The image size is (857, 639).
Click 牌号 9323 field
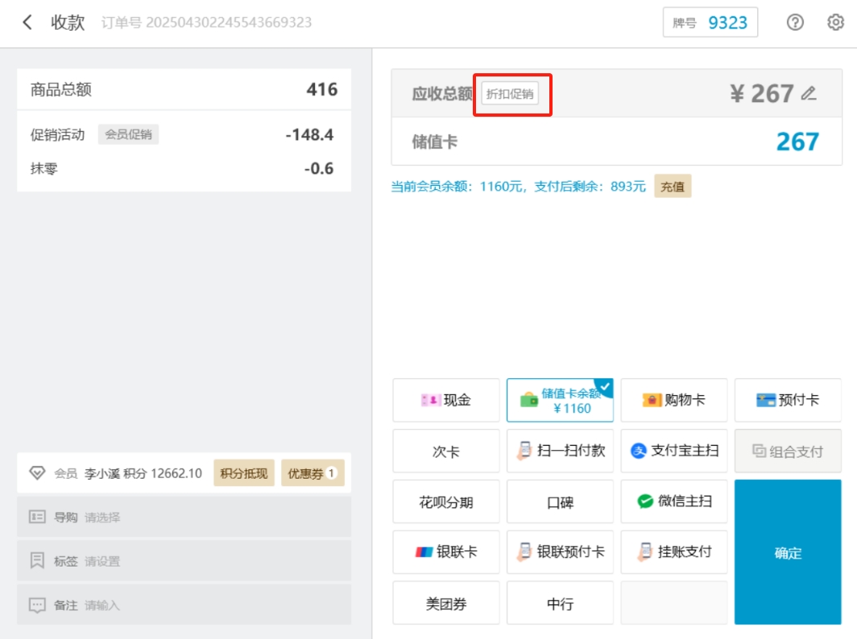(710, 23)
